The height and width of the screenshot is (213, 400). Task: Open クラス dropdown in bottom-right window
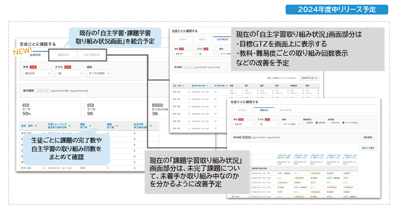click(269, 124)
